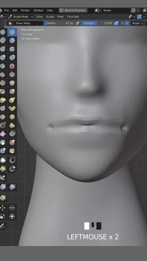Select the yellow Rotate sculpt brush
This screenshot has height=261, width=147.
(x=12, y=117)
